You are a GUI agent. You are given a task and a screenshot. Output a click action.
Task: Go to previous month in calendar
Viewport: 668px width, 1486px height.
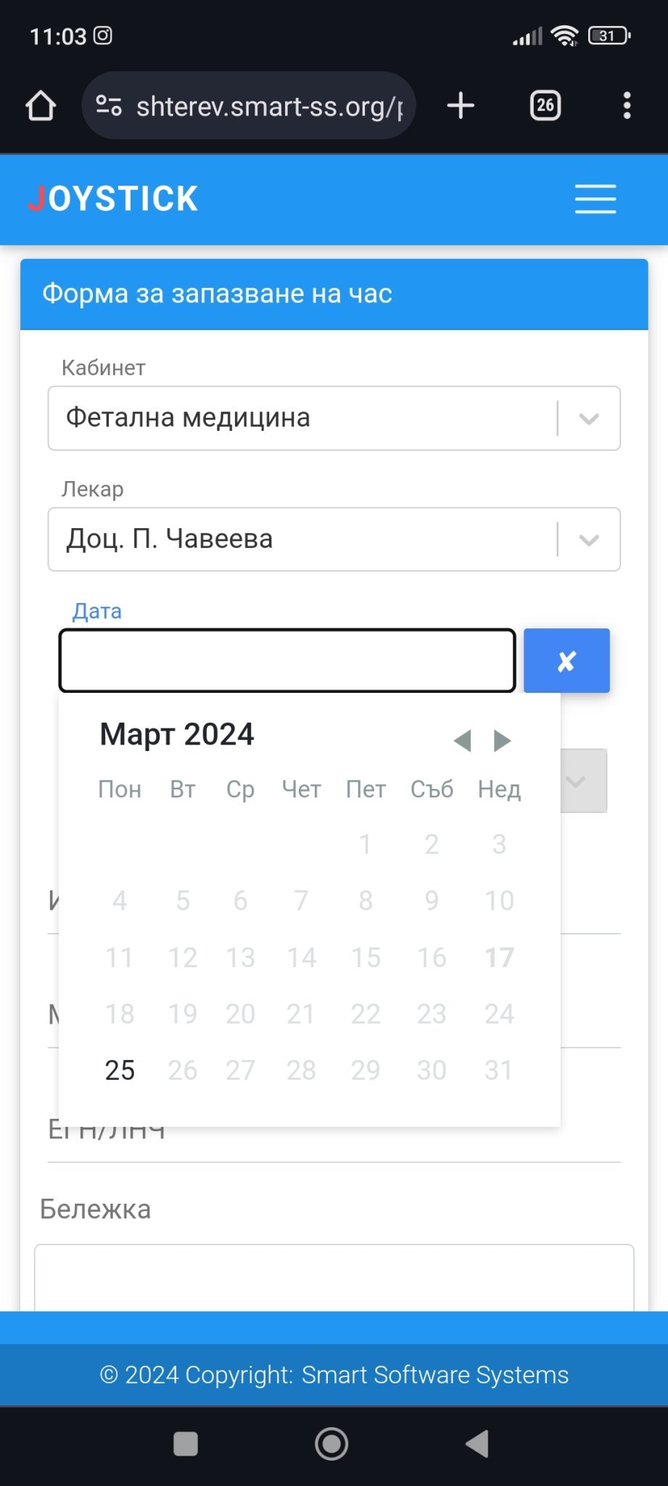coord(462,741)
